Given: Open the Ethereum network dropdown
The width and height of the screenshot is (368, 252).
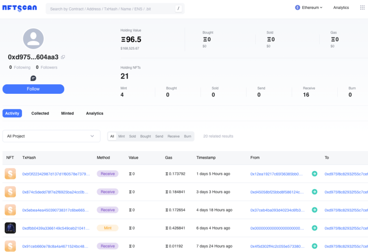Looking at the screenshot, I should pyautogui.click(x=309, y=8).
